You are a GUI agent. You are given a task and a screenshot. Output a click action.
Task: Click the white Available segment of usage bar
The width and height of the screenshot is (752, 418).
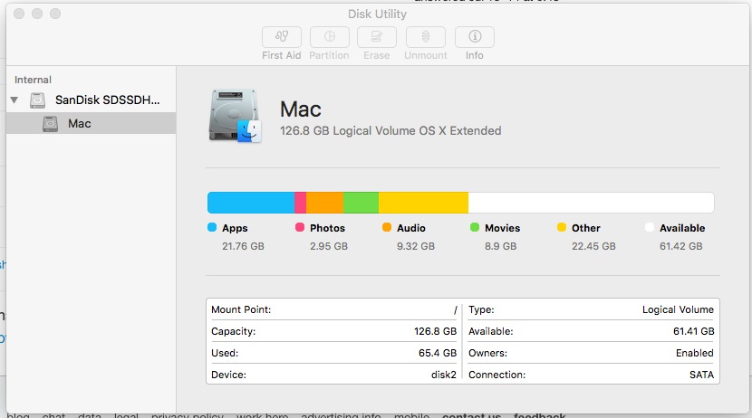coord(591,203)
